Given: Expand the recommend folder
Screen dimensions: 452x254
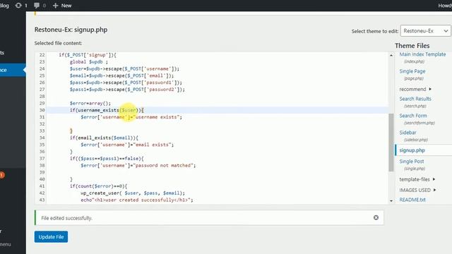Looking at the screenshot, I should click(x=415, y=90).
